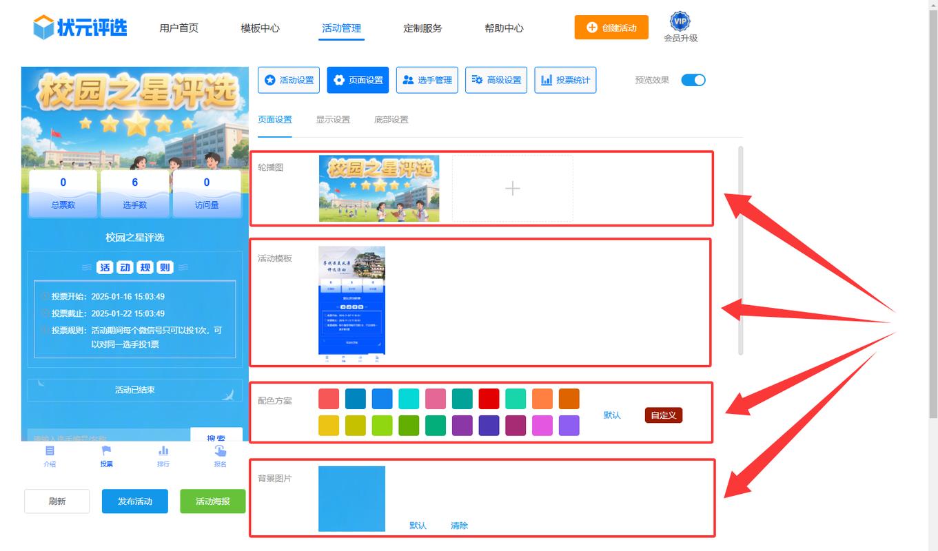938x551 pixels.
Task: Switch to the 底部设置 tab
Action: [391, 119]
